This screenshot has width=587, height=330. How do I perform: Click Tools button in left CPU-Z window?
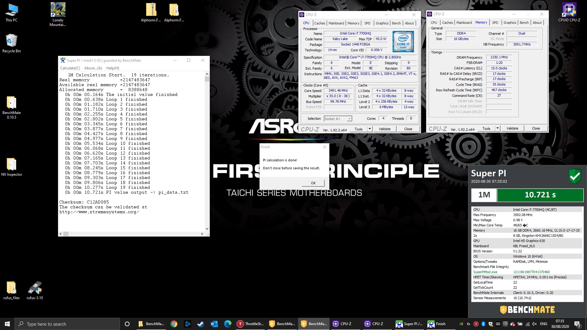[x=359, y=129]
